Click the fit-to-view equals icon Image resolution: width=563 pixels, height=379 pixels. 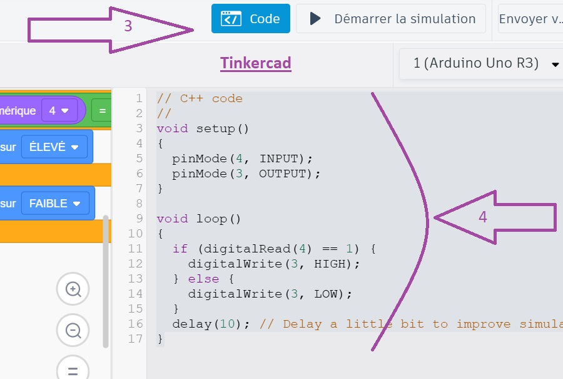pos(73,370)
